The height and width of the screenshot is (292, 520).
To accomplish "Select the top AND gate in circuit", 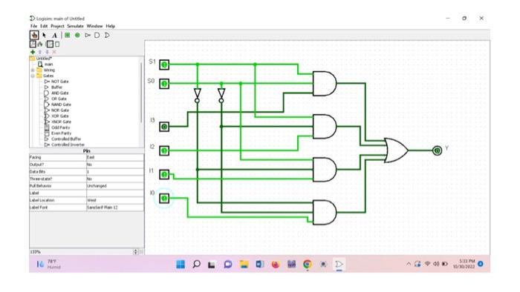I will [x=325, y=84].
